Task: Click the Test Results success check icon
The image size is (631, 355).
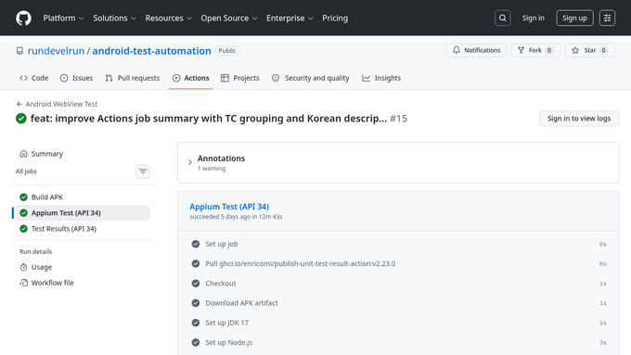Action: pyautogui.click(x=24, y=229)
